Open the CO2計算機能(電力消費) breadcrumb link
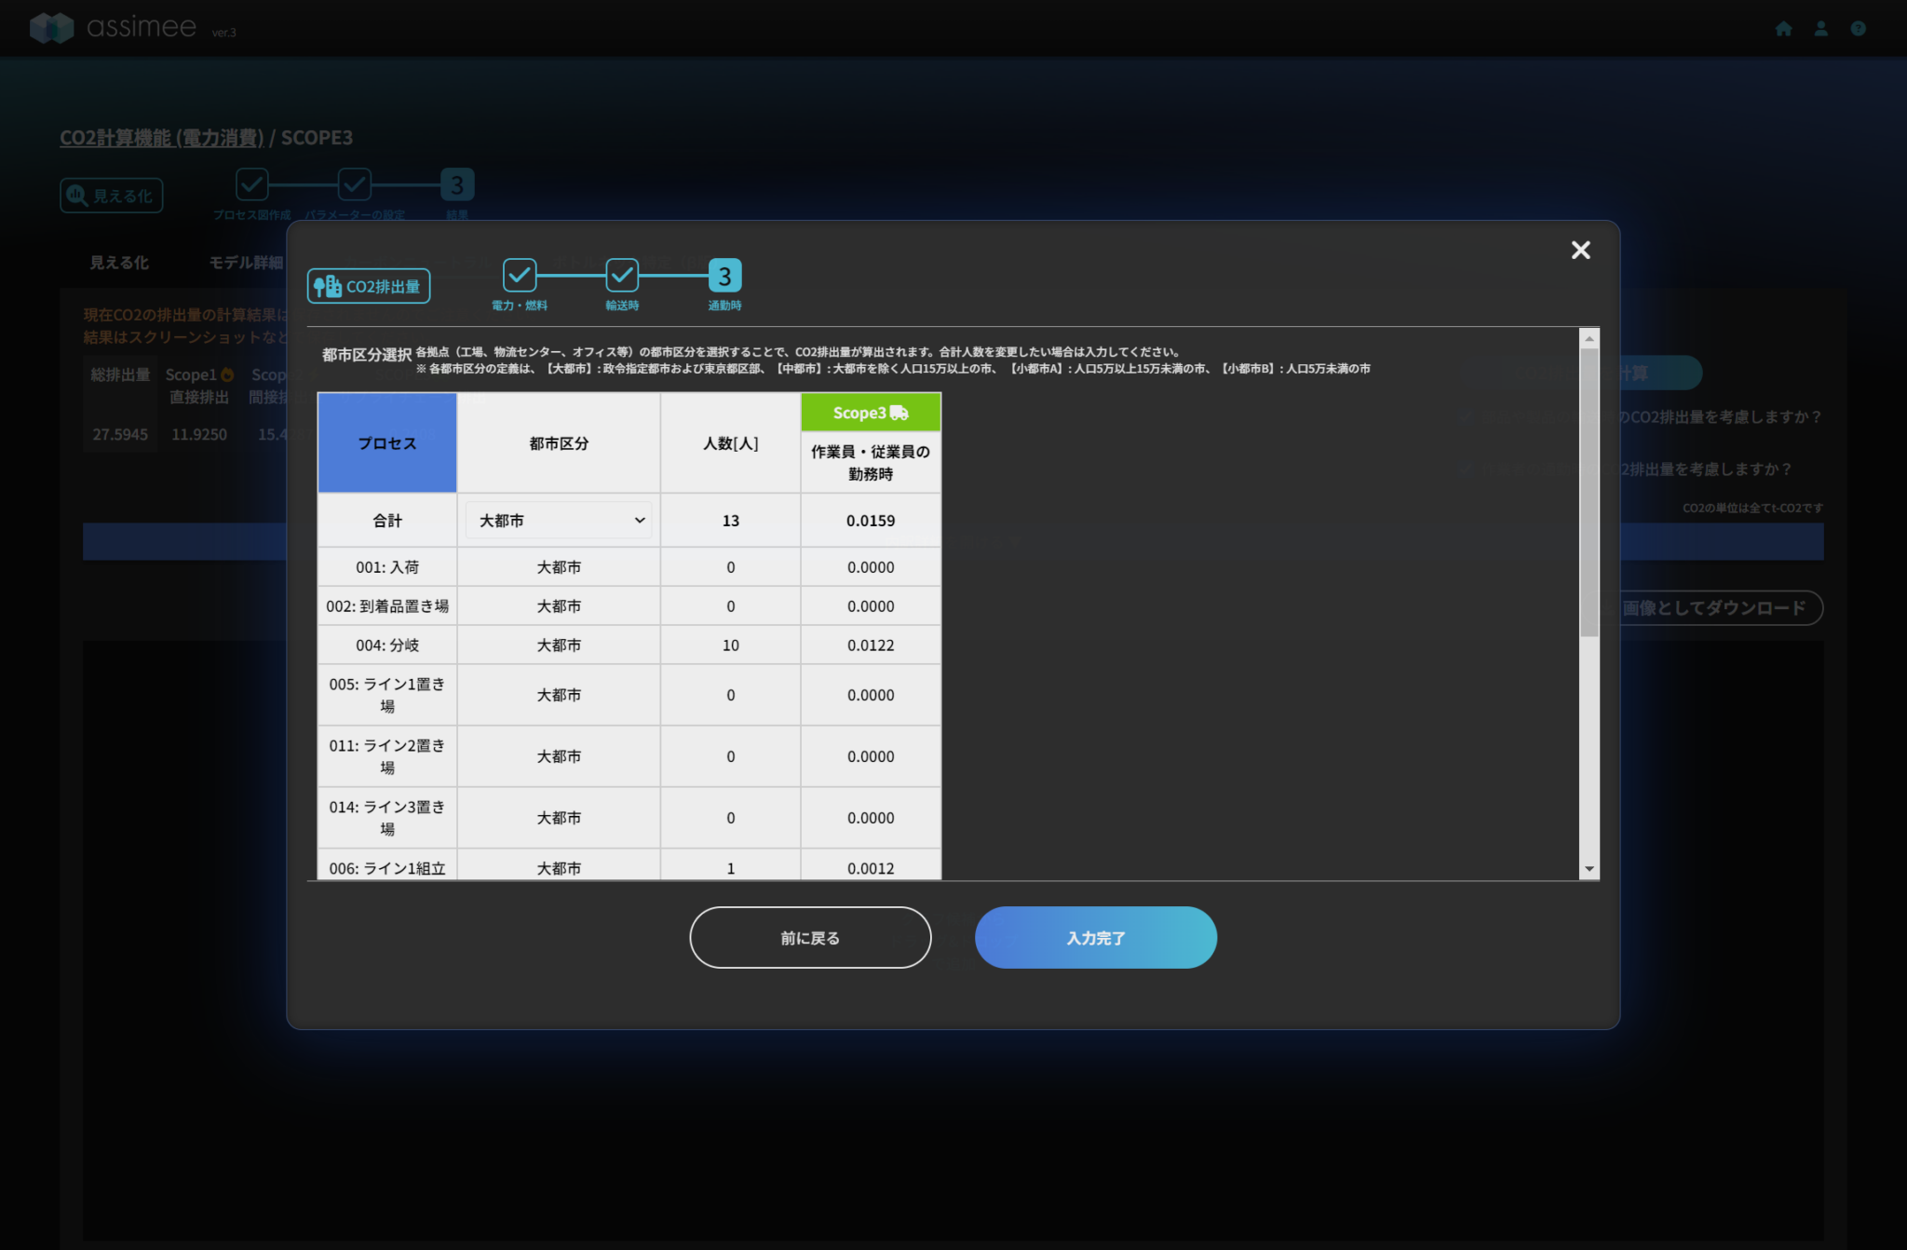Viewport: 1907px width, 1250px height. pyautogui.click(x=162, y=138)
